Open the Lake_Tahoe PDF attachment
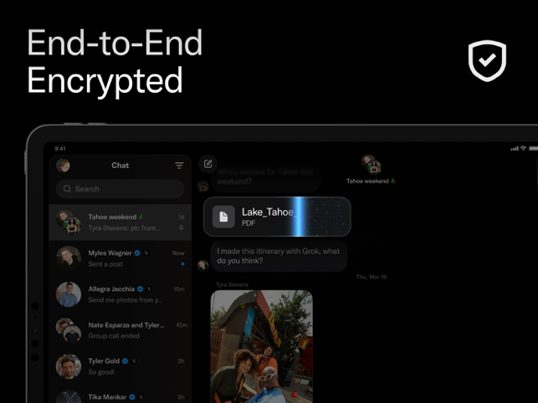Image resolution: width=538 pixels, height=403 pixels. (277, 217)
